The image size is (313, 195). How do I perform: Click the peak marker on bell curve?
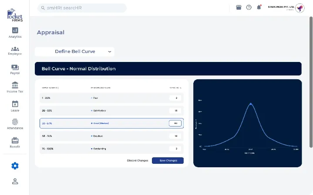[x=251, y=104]
